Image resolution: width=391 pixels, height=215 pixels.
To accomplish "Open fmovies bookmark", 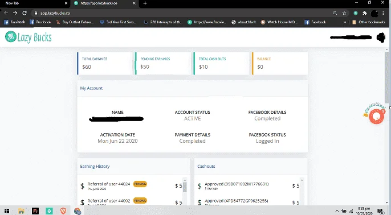I will [207, 22].
